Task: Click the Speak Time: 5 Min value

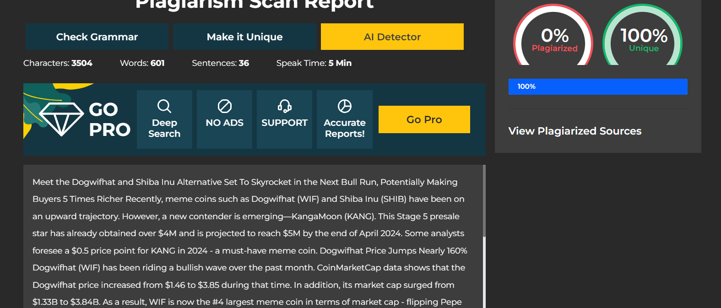Action: [314, 63]
